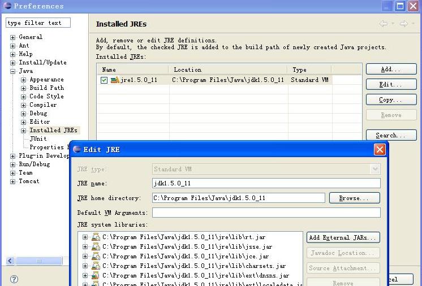422x286 pixels.
Task: Select JUnit in the preferences tree
Action: coord(38,138)
